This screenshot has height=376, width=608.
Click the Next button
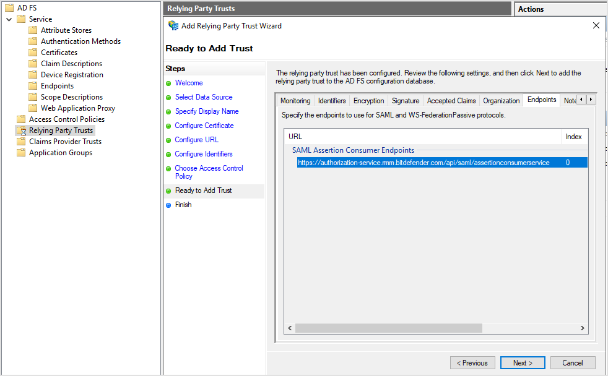coord(523,362)
